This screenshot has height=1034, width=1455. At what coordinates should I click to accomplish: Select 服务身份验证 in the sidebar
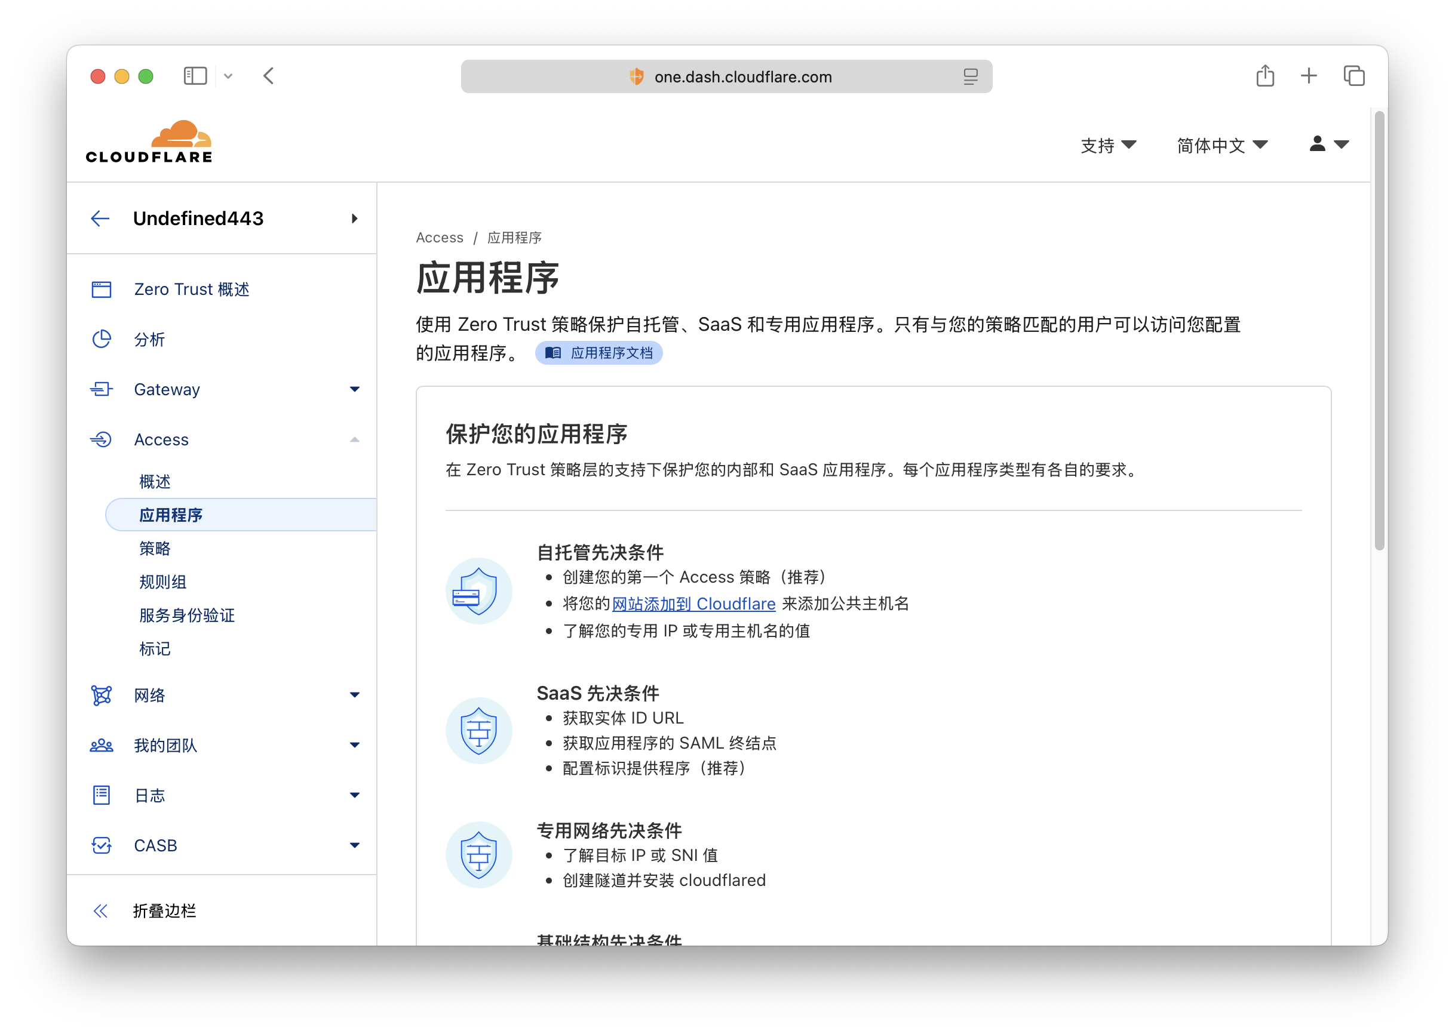tap(188, 615)
